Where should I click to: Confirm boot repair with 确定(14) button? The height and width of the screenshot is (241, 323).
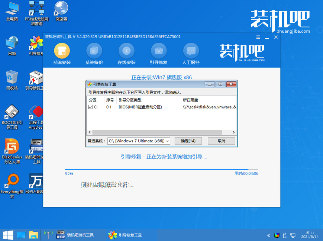[188, 141]
